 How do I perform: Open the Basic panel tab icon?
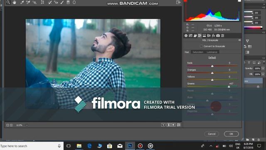186,35
